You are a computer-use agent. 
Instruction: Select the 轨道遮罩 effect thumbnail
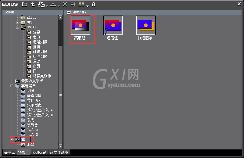146,25
